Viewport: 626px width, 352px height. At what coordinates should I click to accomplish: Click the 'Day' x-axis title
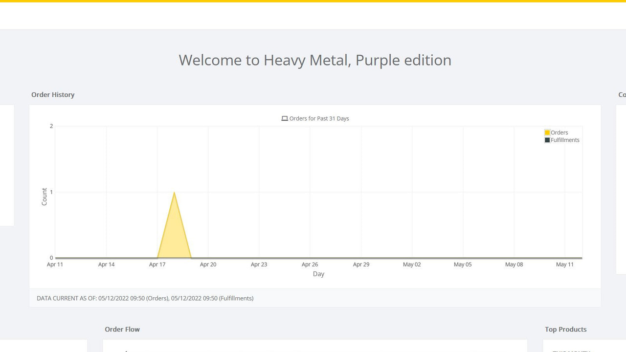point(319,274)
